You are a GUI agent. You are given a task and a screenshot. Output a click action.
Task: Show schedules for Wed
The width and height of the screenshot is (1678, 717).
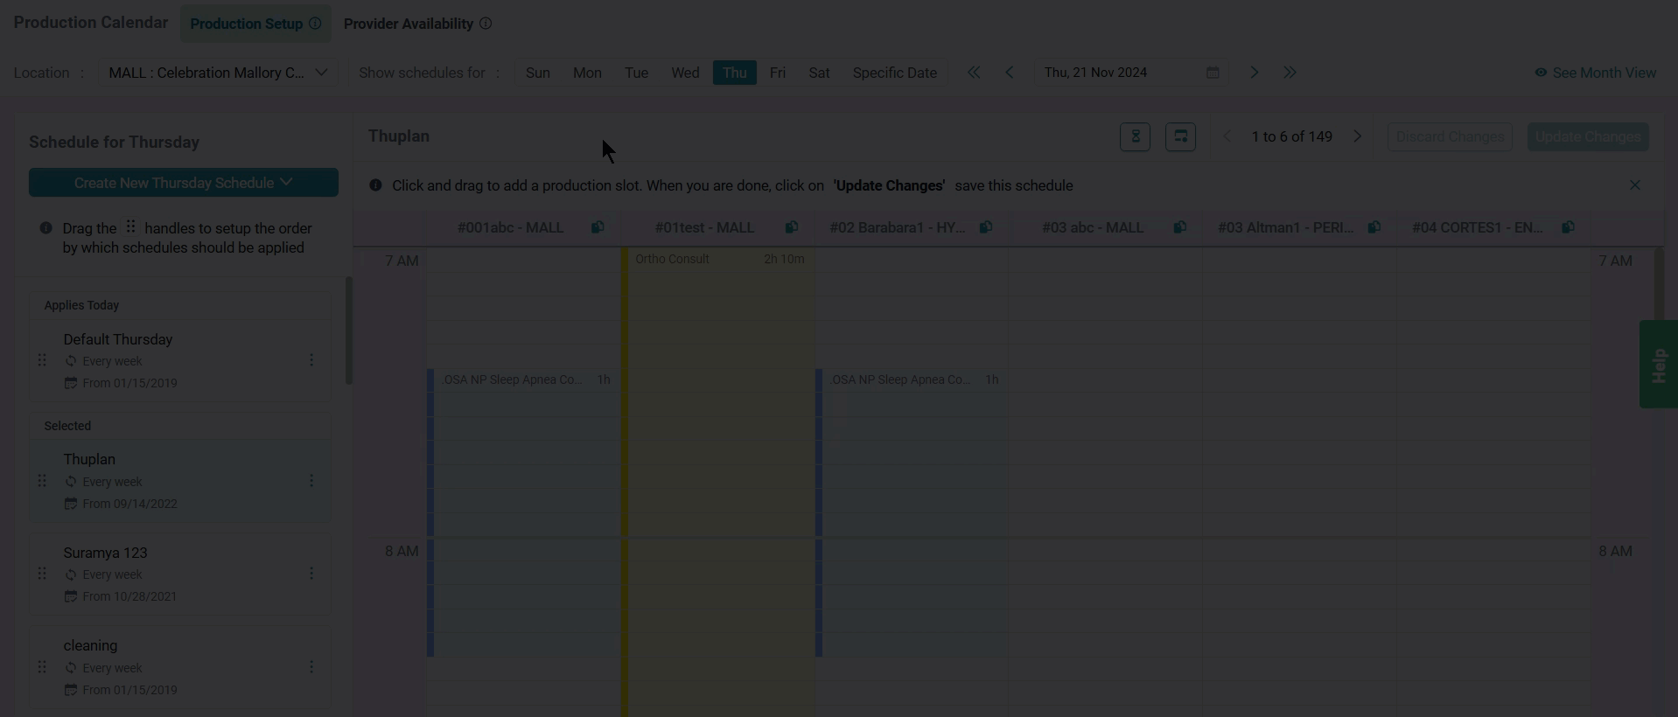[x=685, y=73]
